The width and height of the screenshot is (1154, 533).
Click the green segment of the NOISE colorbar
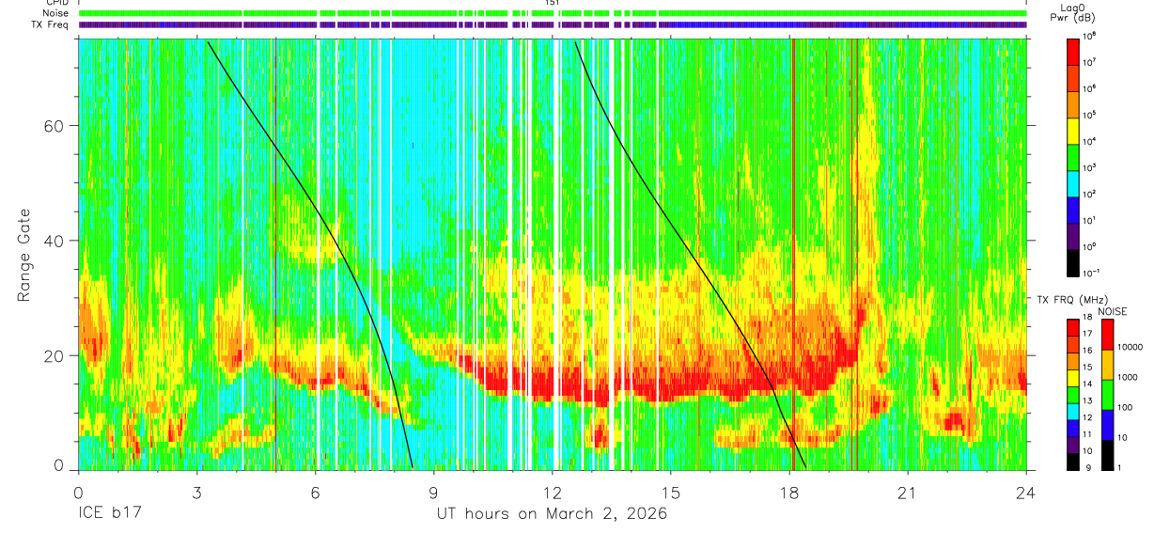click(x=1108, y=395)
